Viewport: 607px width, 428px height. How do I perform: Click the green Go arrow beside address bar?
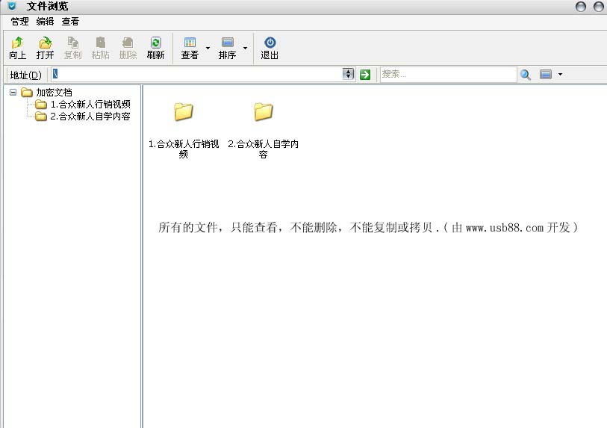point(365,75)
